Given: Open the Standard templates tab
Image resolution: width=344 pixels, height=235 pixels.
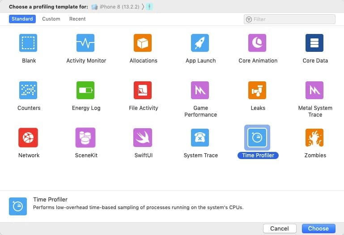Looking at the screenshot, I should tap(22, 19).
